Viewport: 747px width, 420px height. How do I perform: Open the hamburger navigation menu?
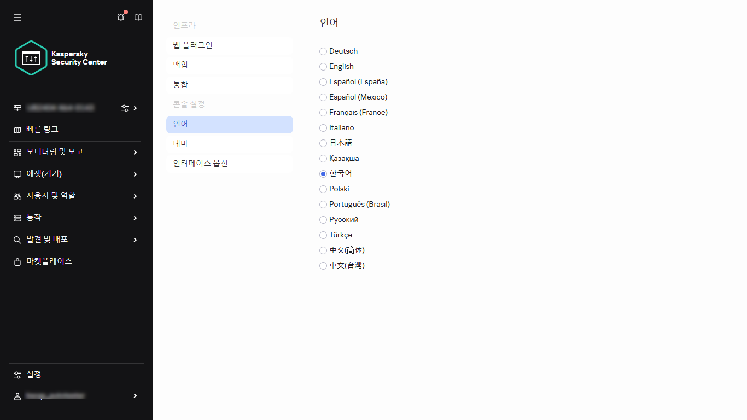click(x=17, y=17)
